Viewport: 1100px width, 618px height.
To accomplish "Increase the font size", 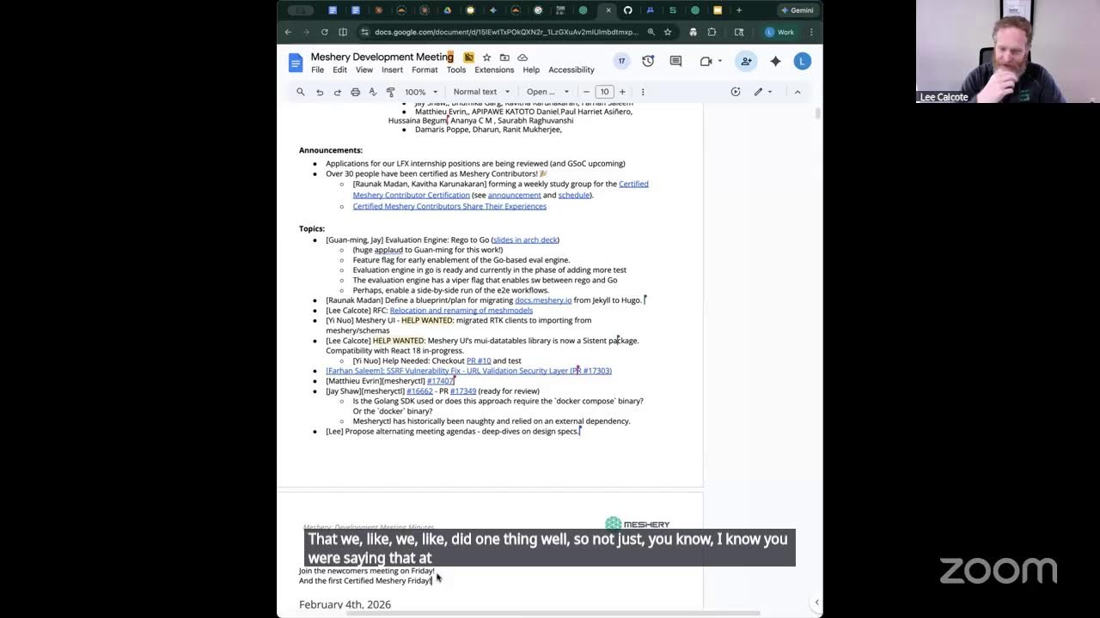I will pyautogui.click(x=622, y=92).
